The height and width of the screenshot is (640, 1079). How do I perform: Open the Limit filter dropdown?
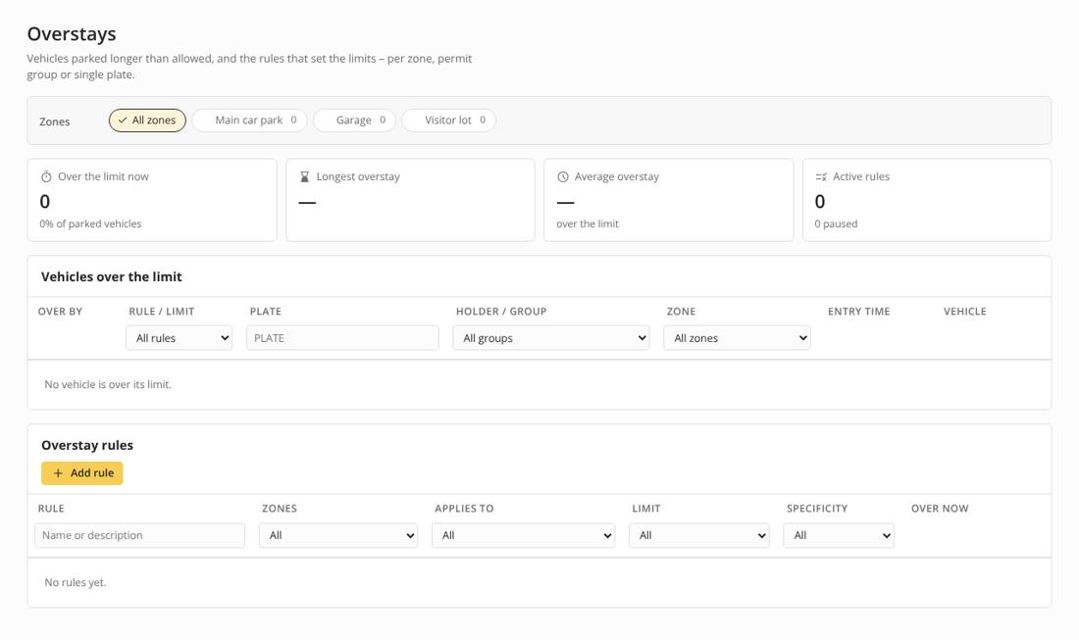point(699,535)
